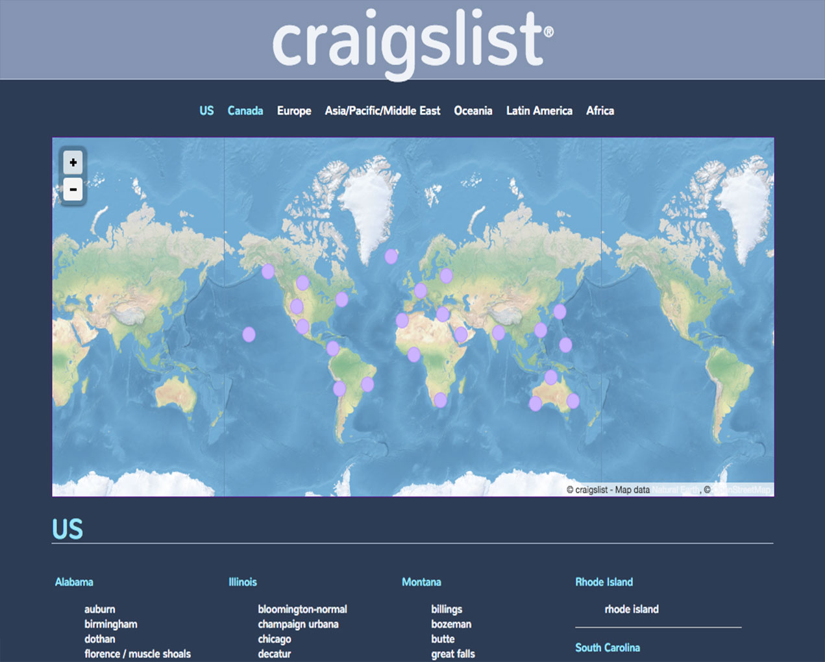Screen dimensions: 825x662
Task: Click the craigslist logo at the top
Action: [412, 40]
